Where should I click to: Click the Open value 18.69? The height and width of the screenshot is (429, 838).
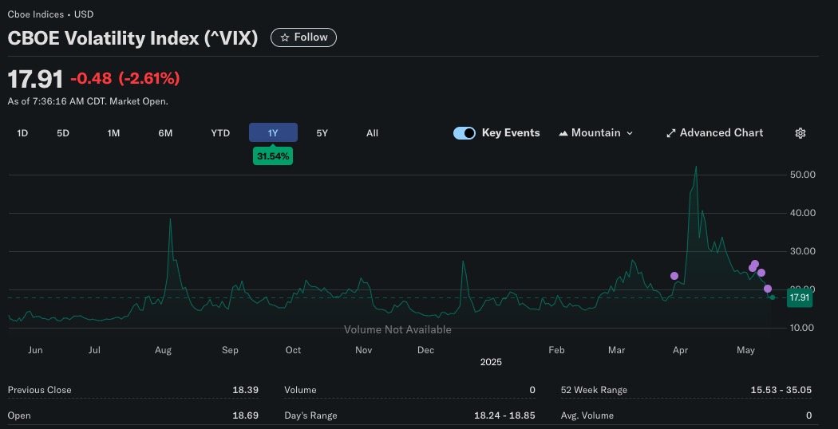(x=245, y=415)
